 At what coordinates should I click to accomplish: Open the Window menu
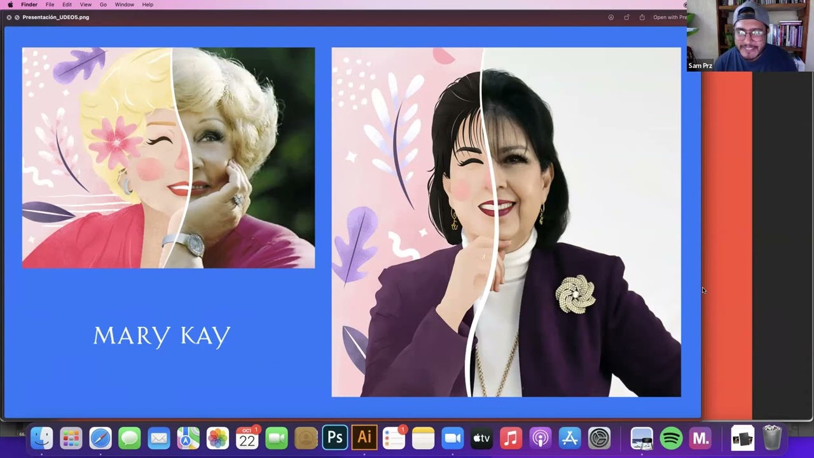[124, 4]
